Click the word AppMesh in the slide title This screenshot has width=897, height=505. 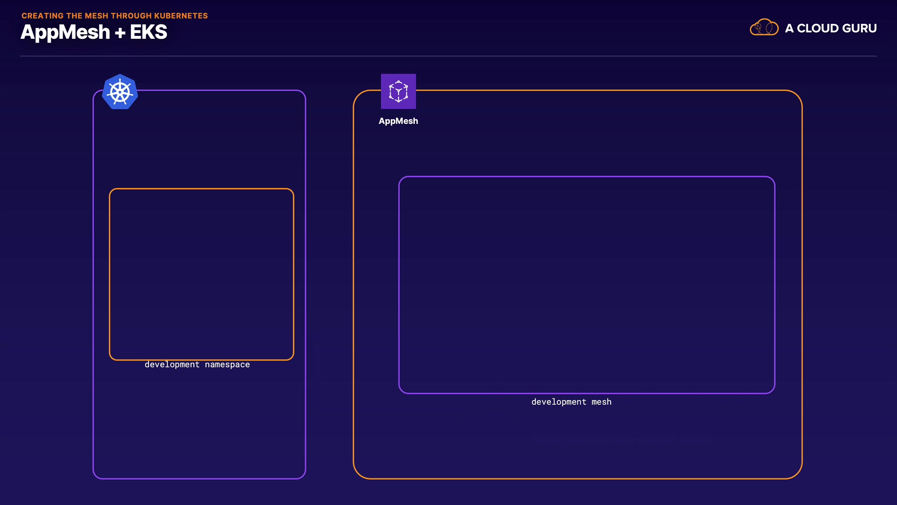[65, 32]
